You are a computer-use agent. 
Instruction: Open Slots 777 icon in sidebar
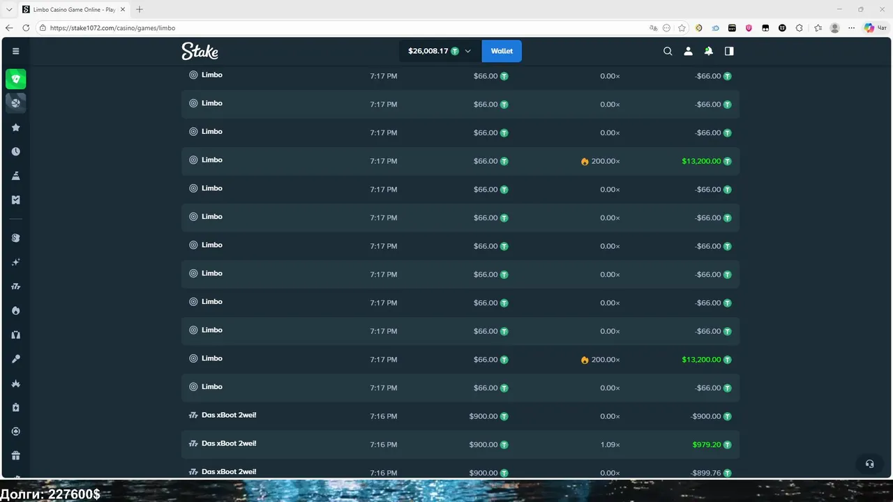(16, 287)
